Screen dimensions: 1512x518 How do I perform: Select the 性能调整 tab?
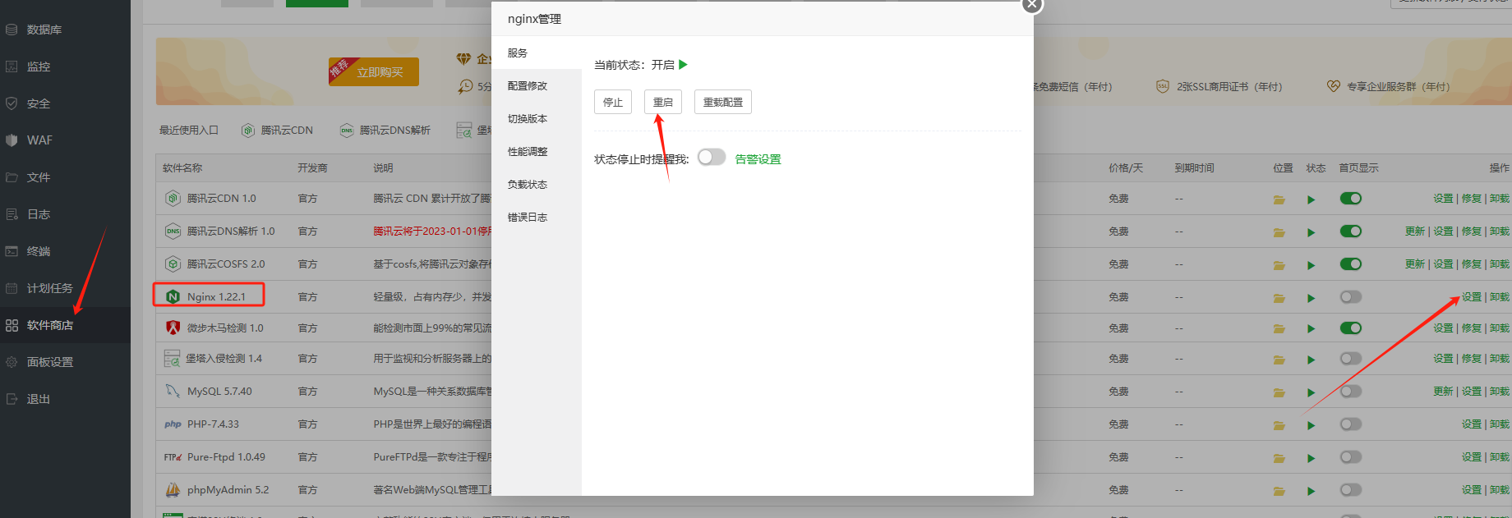coord(528,151)
